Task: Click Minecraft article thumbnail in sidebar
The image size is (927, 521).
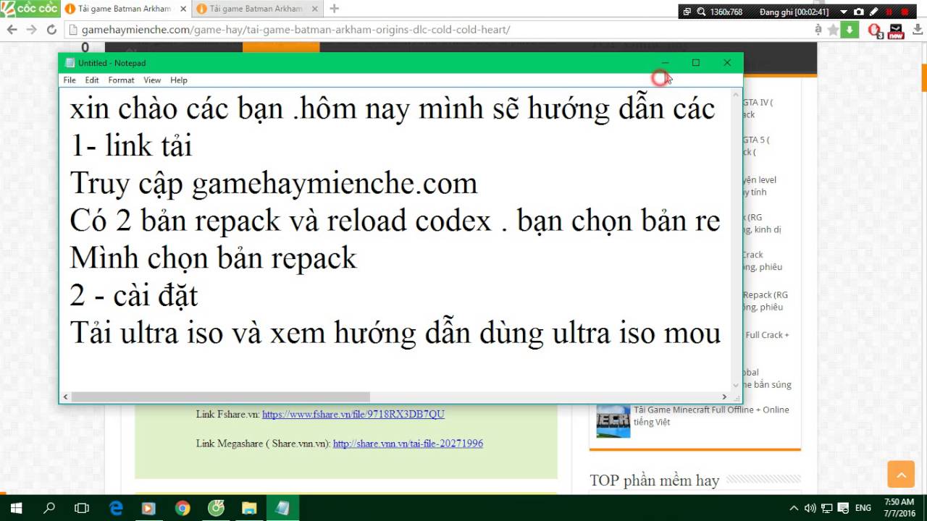Action: [x=613, y=420]
